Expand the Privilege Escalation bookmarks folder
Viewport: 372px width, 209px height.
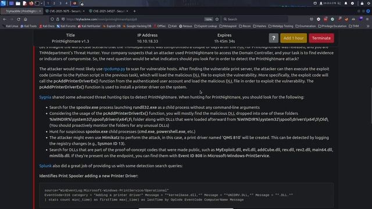point(332,26)
